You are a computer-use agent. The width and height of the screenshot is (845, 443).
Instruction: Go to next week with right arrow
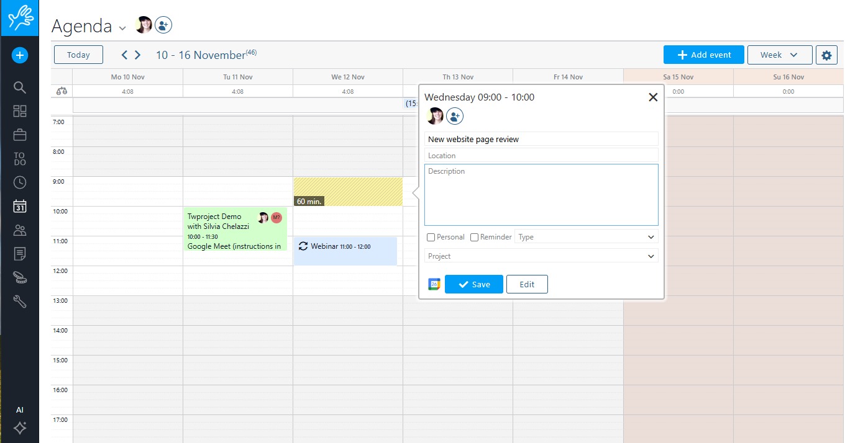coord(138,55)
